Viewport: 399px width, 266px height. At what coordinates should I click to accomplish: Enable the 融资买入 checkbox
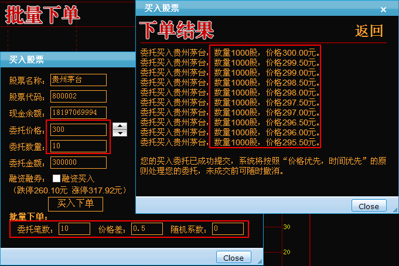pos(56,179)
